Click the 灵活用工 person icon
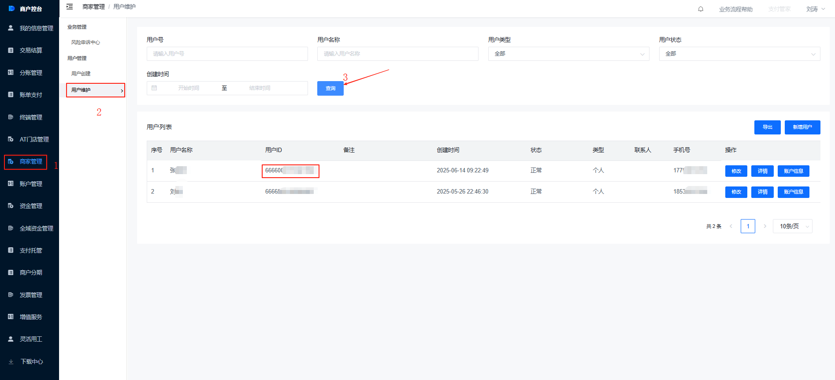This screenshot has width=835, height=380. (11, 339)
